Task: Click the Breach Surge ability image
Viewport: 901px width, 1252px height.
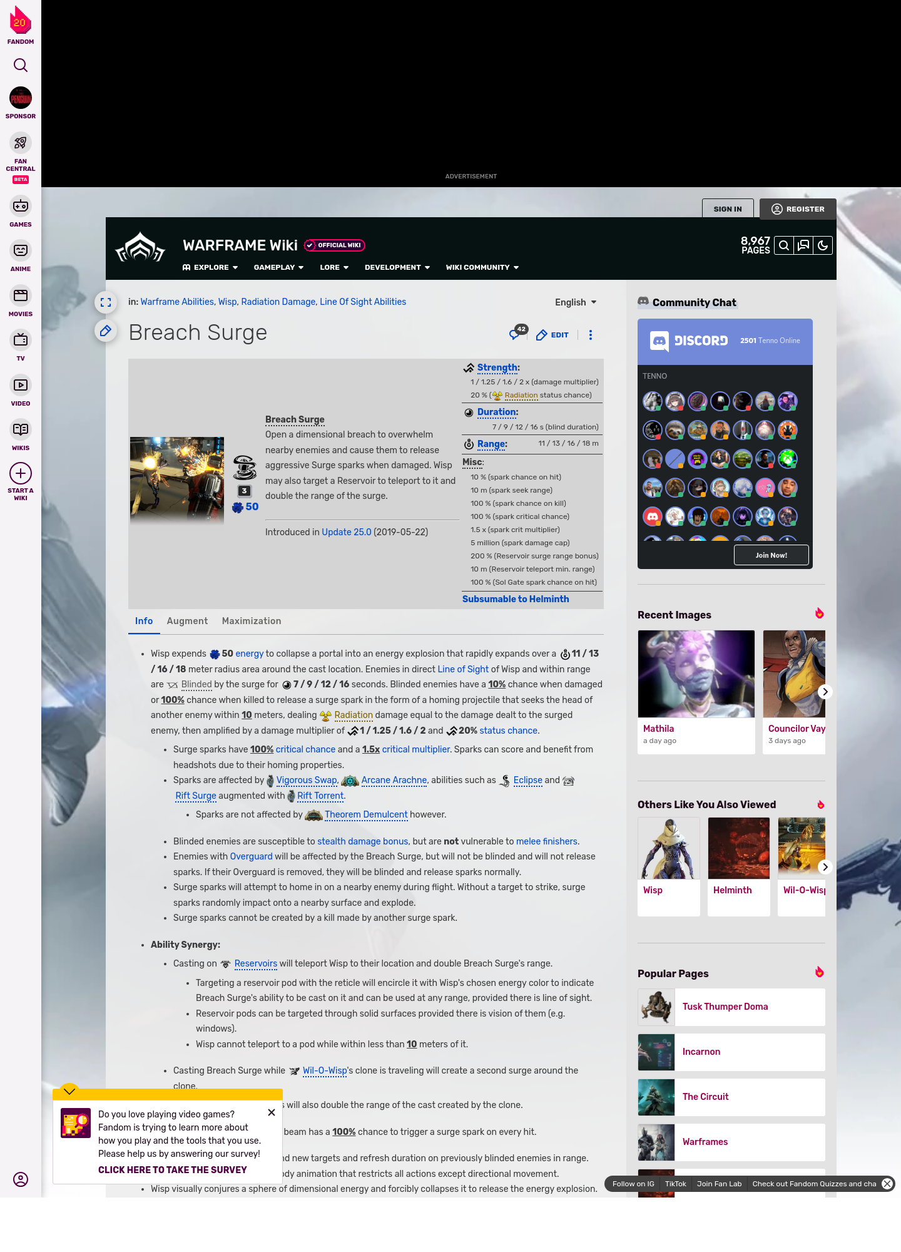Action: 177,480
